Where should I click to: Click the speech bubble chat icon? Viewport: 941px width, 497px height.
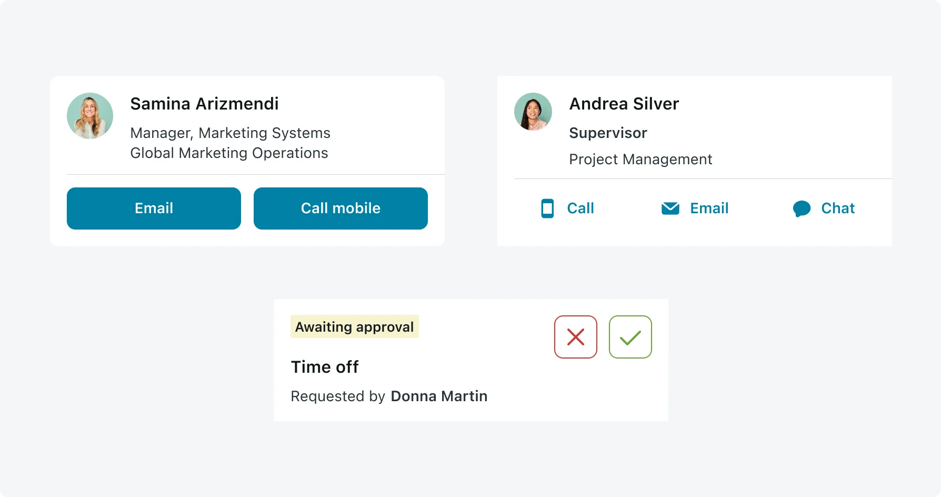click(x=802, y=208)
